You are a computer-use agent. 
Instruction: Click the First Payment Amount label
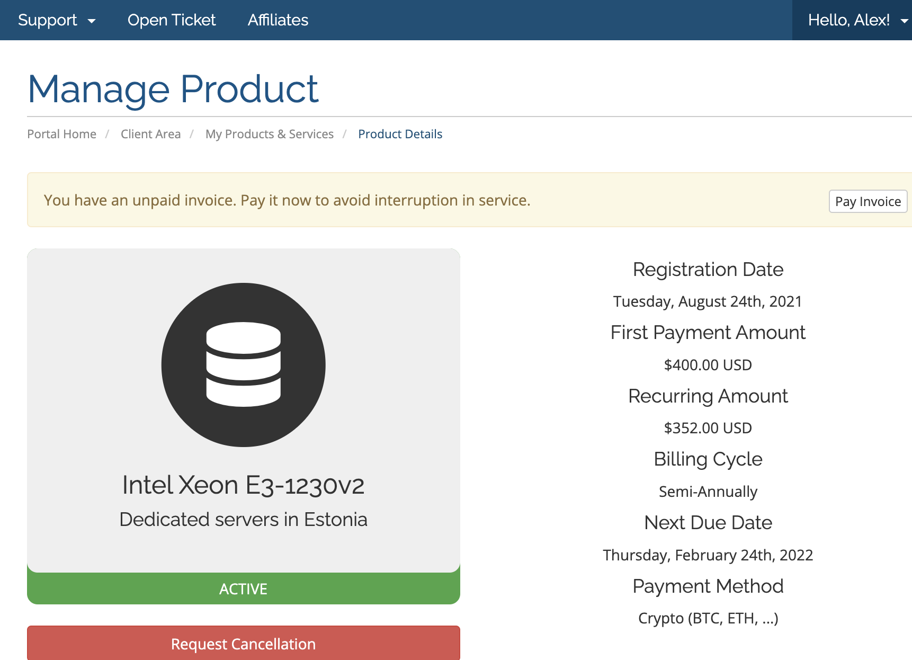708,333
